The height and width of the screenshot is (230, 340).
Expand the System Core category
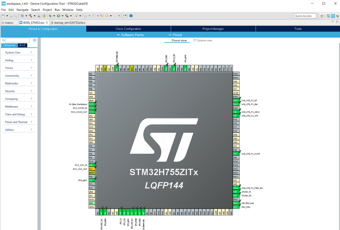pyautogui.click(x=19, y=53)
